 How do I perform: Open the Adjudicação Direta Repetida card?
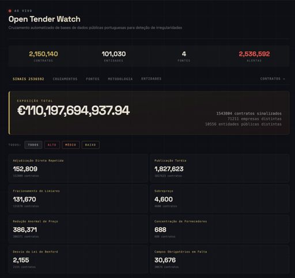click(78, 168)
